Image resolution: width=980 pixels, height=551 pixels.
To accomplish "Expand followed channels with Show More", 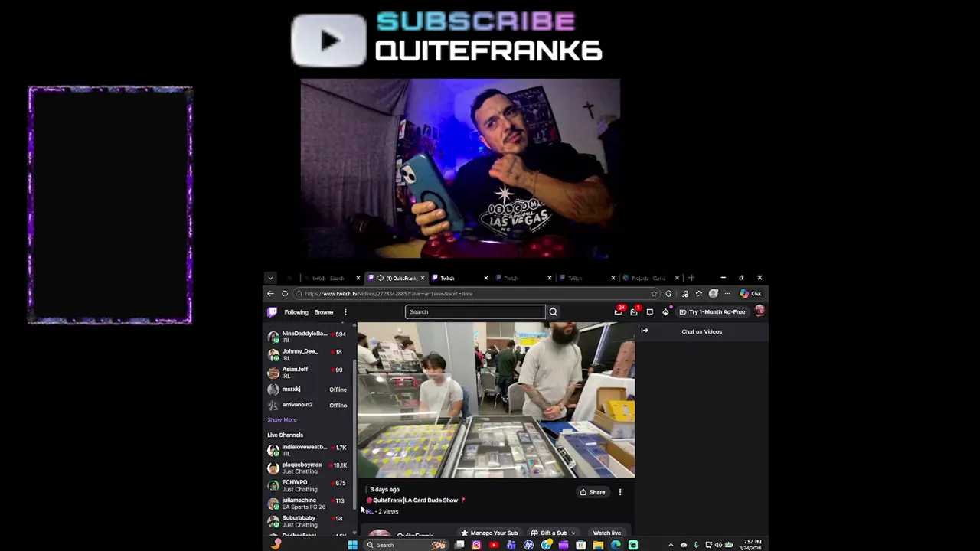I will [282, 419].
